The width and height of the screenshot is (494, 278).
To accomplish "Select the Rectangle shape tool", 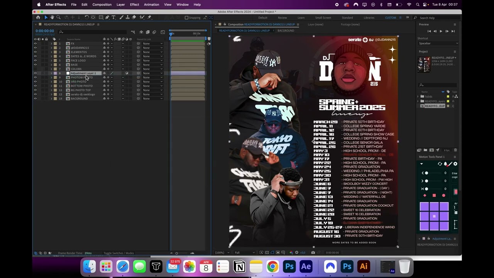I will tap(101, 17).
